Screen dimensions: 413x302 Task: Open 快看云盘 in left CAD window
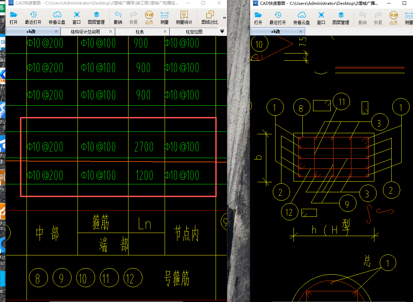click(57, 17)
